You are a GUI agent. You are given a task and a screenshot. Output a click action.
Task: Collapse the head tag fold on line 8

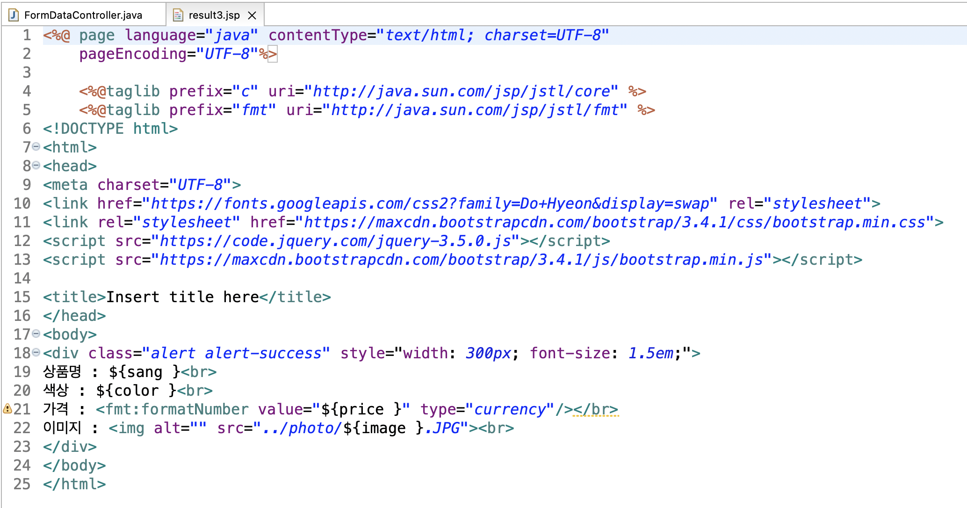click(x=36, y=166)
